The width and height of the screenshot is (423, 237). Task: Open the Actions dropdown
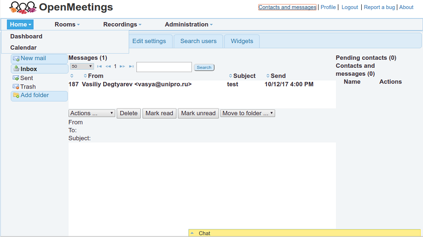pyautogui.click(x=92, y=113)
